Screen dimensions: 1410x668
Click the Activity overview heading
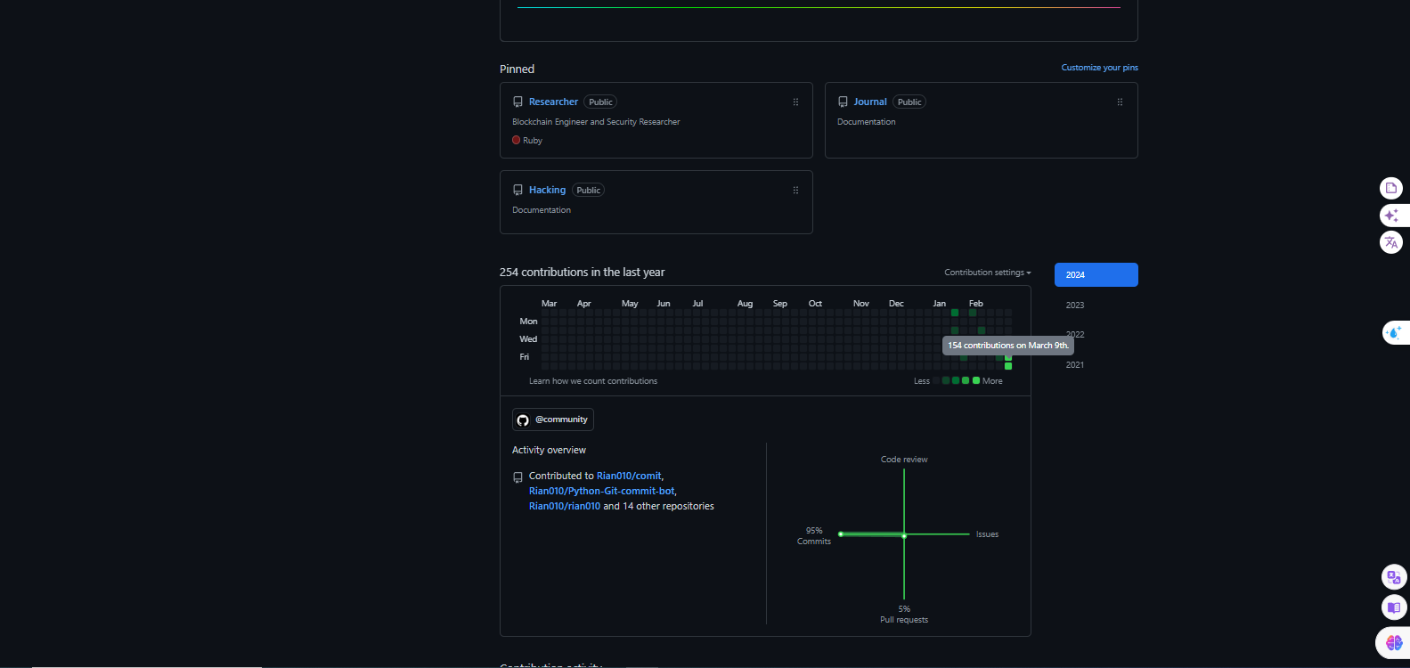point(549,450)
